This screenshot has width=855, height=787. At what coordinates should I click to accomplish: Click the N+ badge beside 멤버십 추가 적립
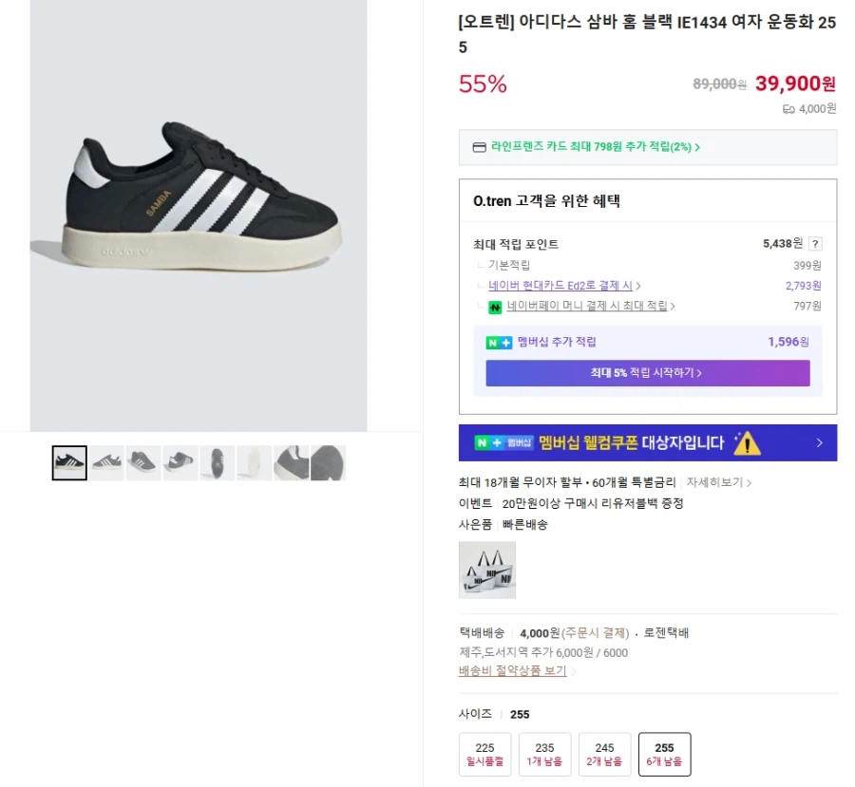click(x=498, y=342)
